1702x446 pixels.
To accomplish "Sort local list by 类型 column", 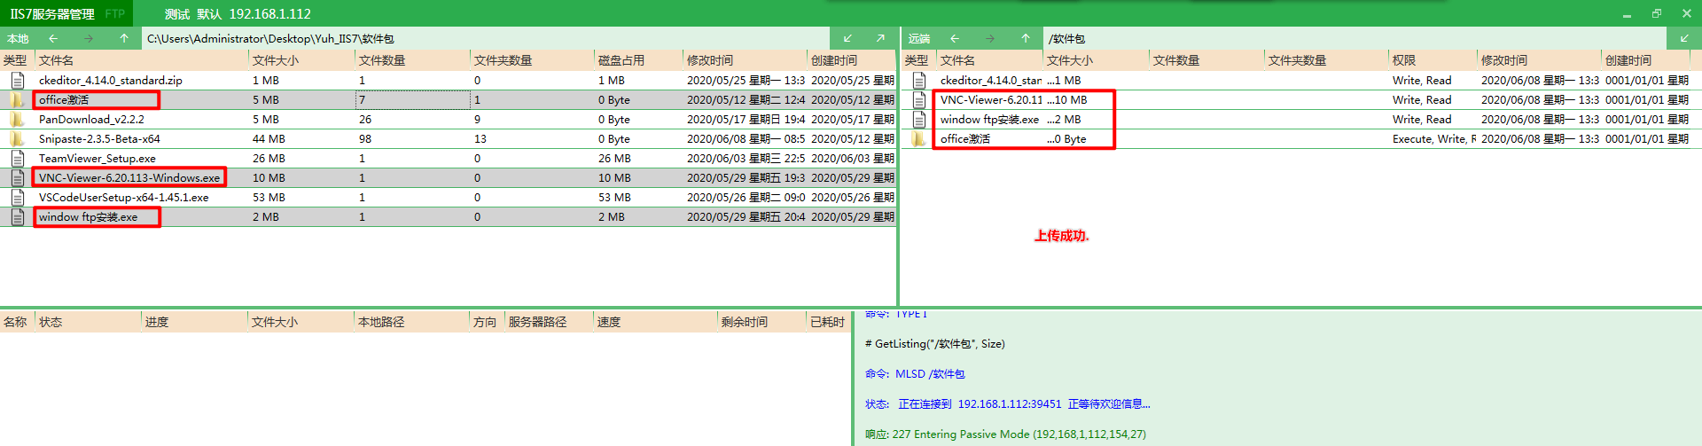I will 17,60.
